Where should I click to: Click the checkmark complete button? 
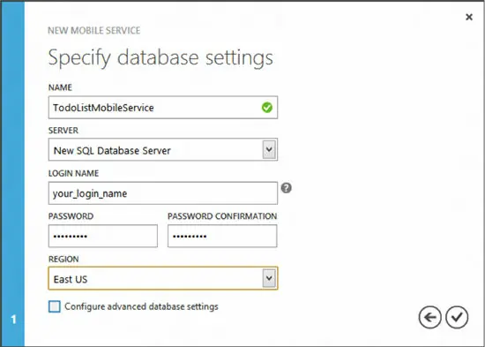coord(457,317)
